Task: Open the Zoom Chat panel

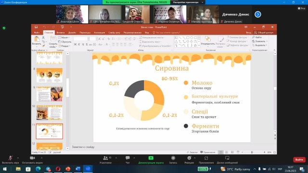Action: pos(128,158)
